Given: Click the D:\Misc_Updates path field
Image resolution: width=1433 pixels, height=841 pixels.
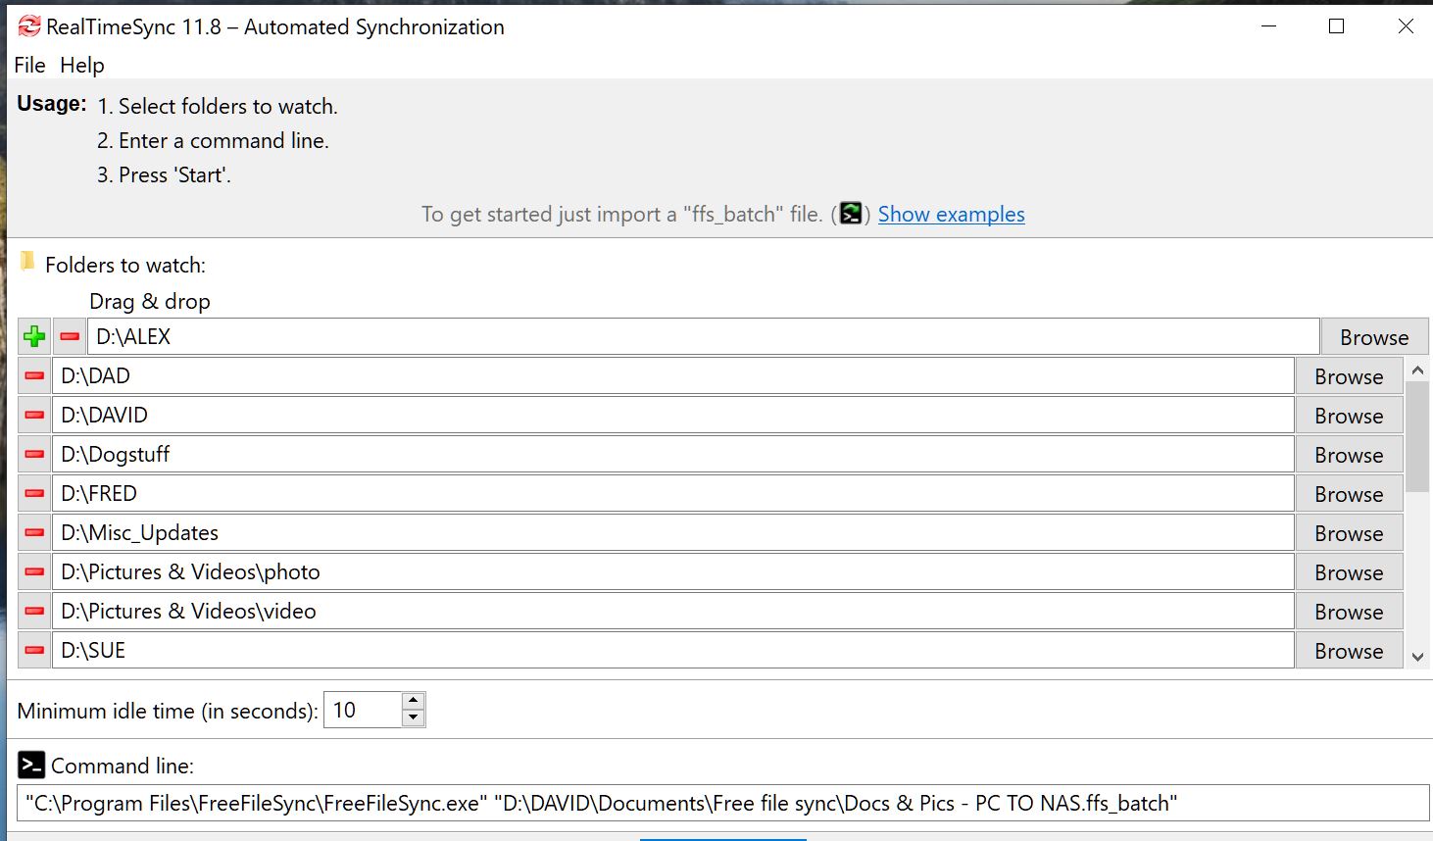Looking at the screenshot, I should [672, 533].
